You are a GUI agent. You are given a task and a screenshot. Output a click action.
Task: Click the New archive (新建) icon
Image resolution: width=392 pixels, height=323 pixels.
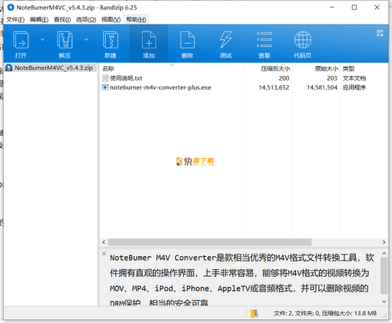[111, 40]
